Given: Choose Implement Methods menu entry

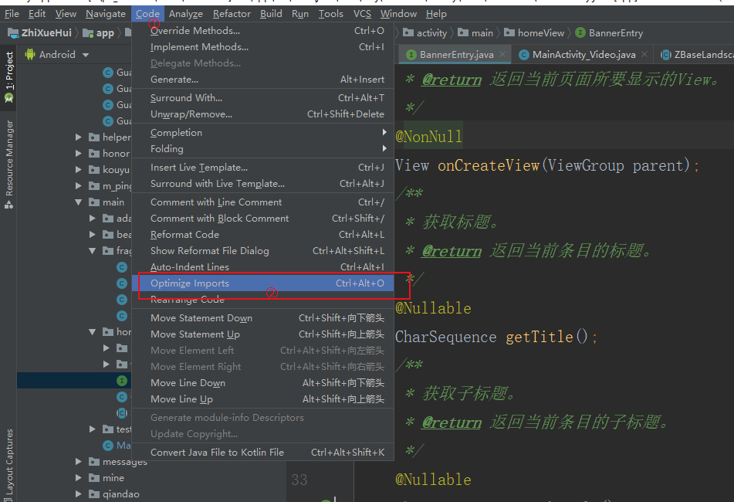Looking at the screenshot, I should tap(262, 47).
